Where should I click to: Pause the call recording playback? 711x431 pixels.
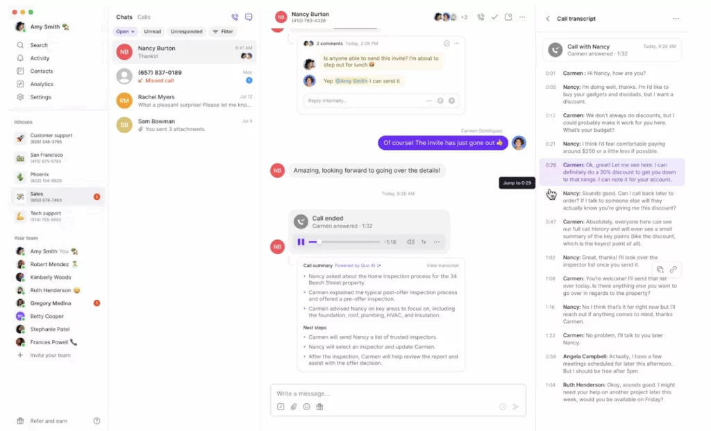pyautogui.click(x=301, y=242)
